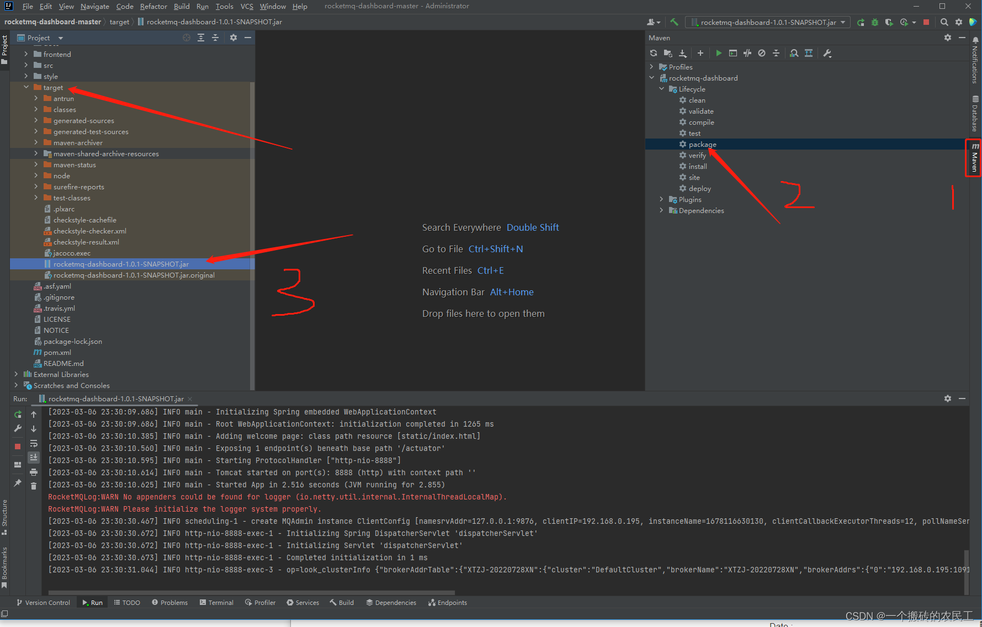Clear all console output
This screenshot has width=982, height=627.
point(34,486)
